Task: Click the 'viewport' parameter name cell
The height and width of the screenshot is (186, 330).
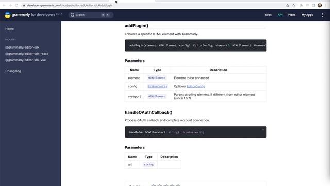Action: (x=134, y=96)
